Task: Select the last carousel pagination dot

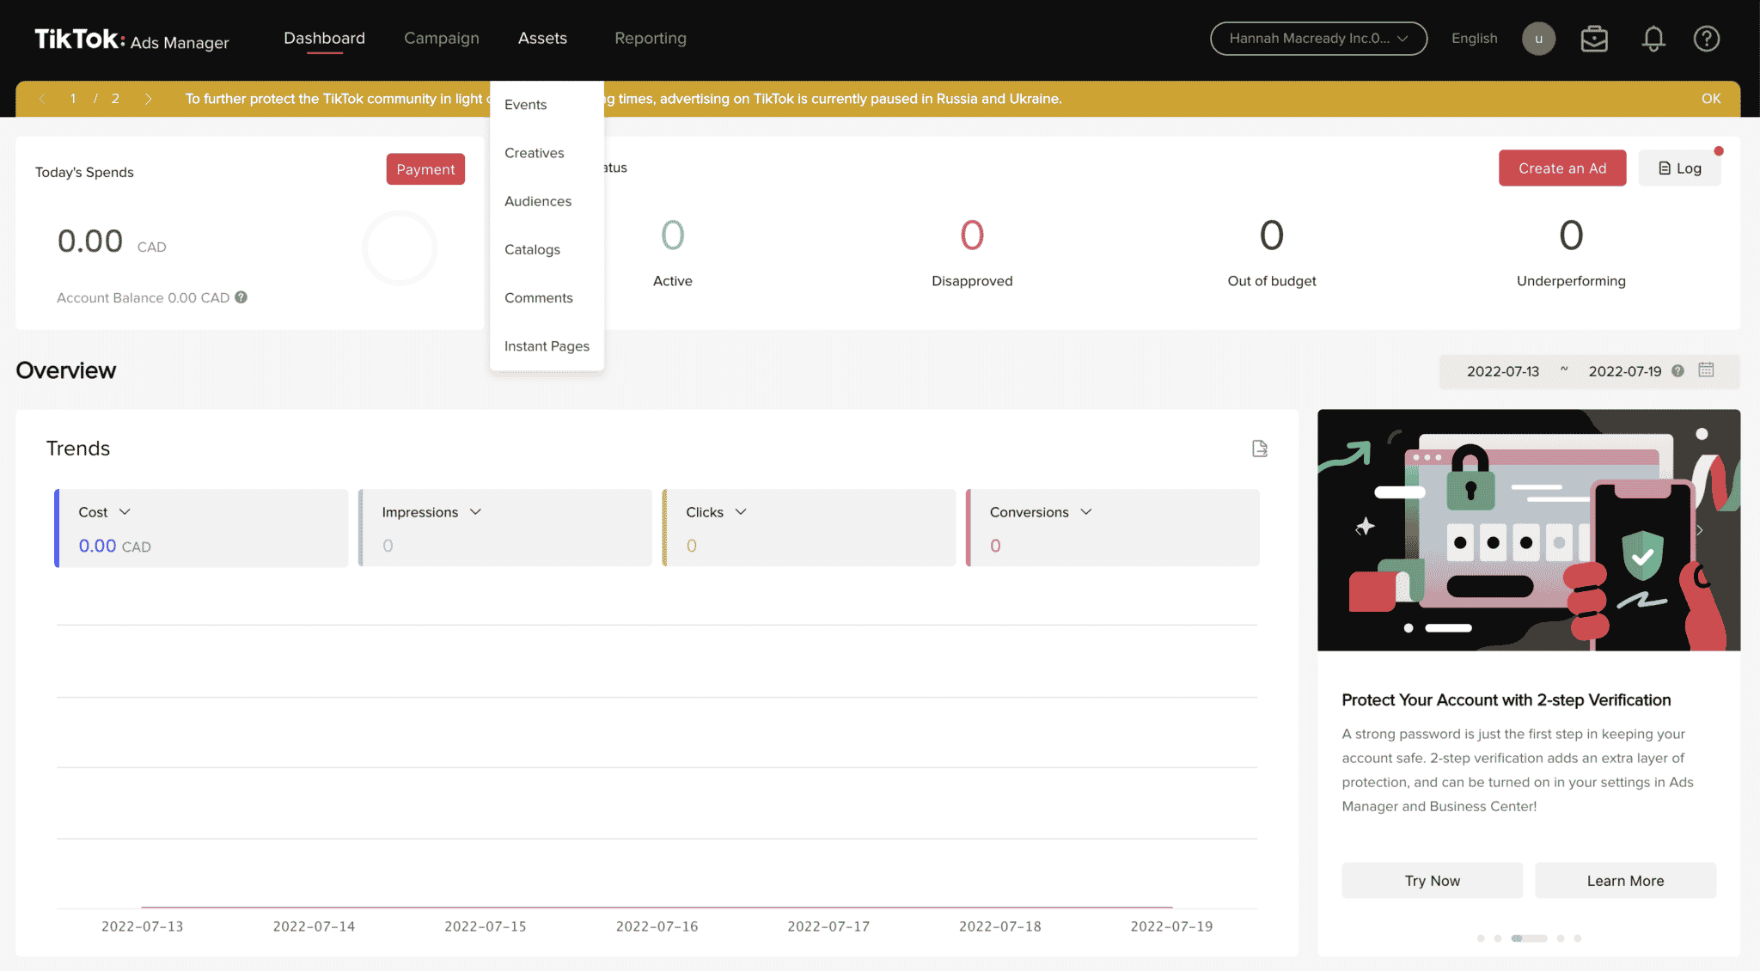Action: pyautogui.click(x=1578, y=938)
